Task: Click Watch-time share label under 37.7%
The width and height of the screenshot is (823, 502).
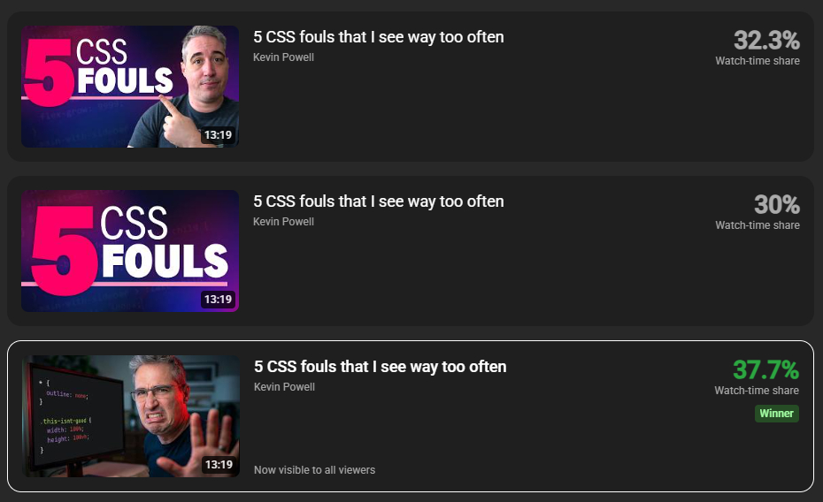Action: click(757, 391)
